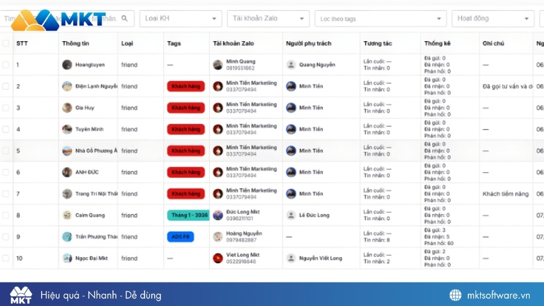
Task: Click 'Tin nhắn: 8' in row 9
Action: click(x=377, y=240)
